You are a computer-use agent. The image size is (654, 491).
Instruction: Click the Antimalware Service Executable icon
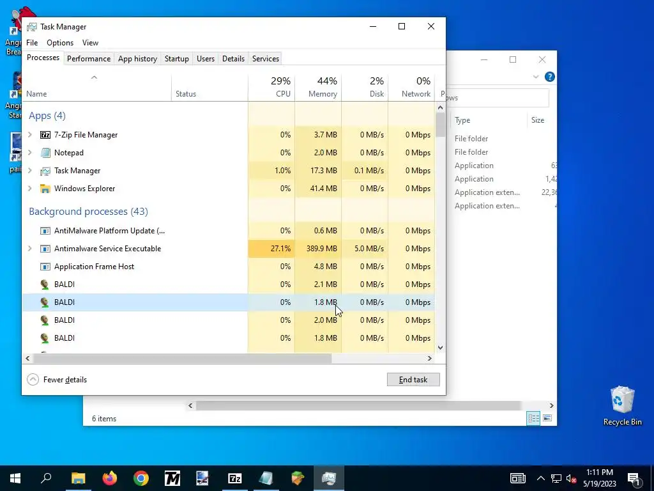click(45, 249)
